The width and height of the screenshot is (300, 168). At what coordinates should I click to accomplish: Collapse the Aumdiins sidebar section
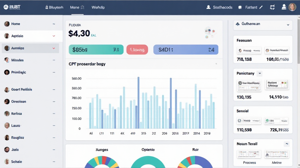pyautogui.click(x=54, y=48)
